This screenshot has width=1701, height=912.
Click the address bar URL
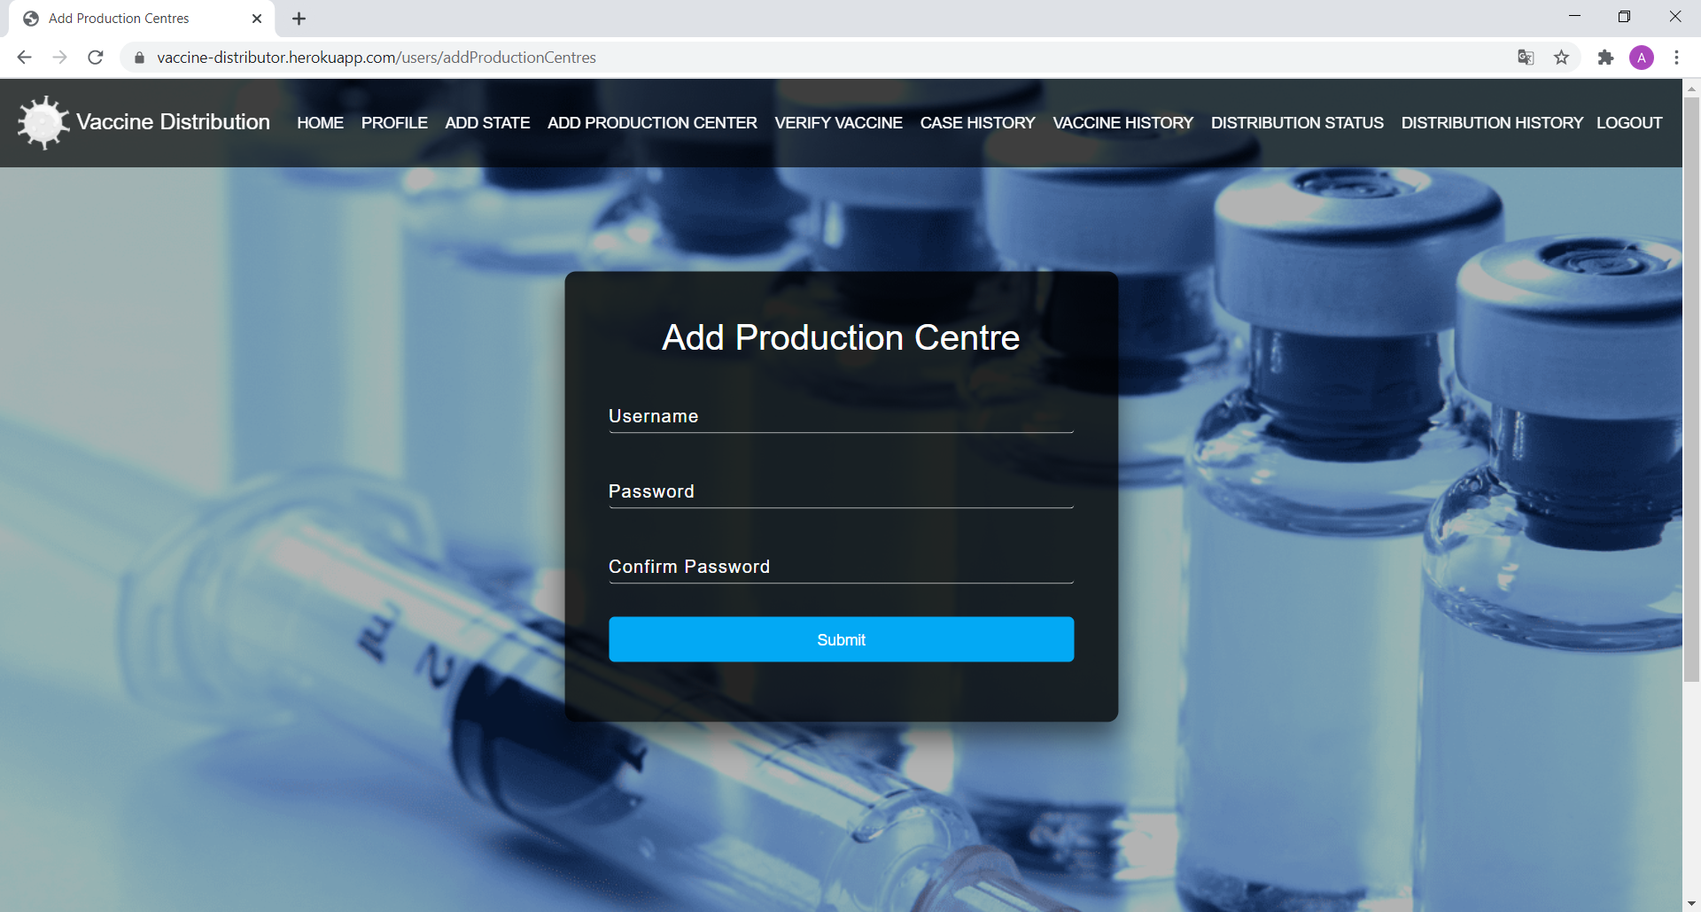coord(377,58)
